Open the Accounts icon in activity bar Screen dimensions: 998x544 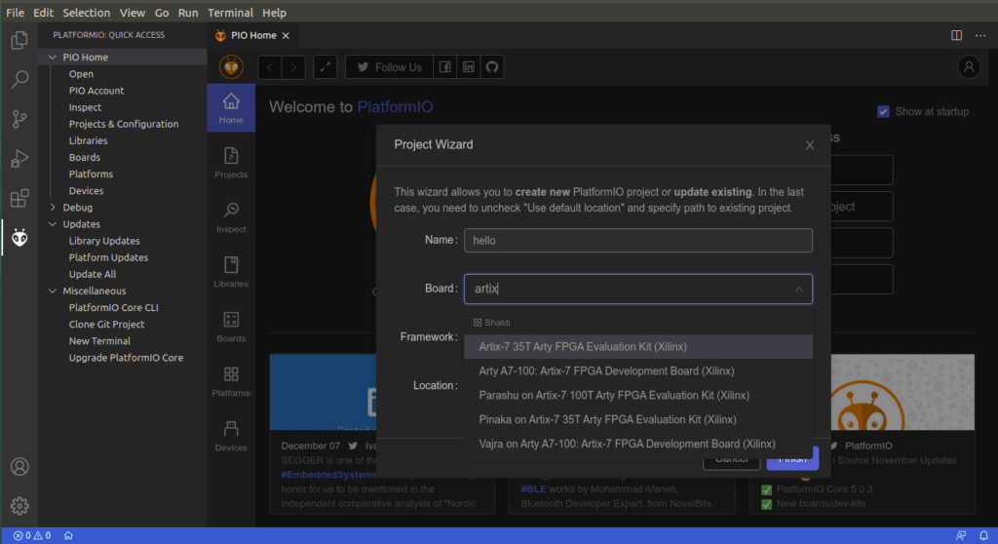(x=19, y=467)
